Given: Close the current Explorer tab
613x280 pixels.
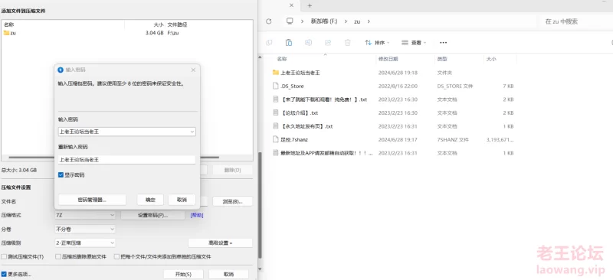Looking at the screenshot, I should click(291, 5).
